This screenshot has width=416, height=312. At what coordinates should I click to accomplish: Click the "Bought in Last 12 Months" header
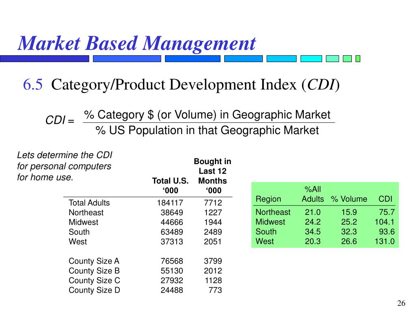pos(212,176)
